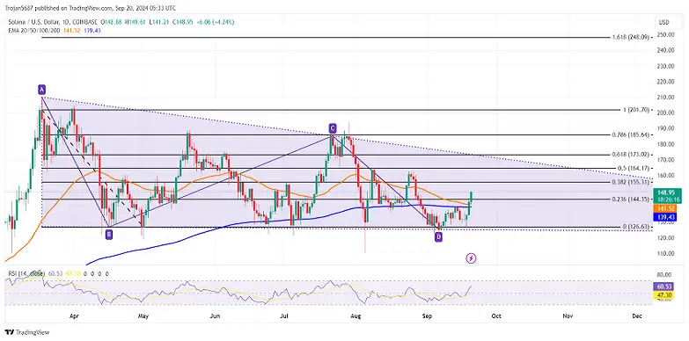Click the low value L141.21
The height and width of the screenshot is (341, 689).
pyautogui.click(x=158, y=21)
